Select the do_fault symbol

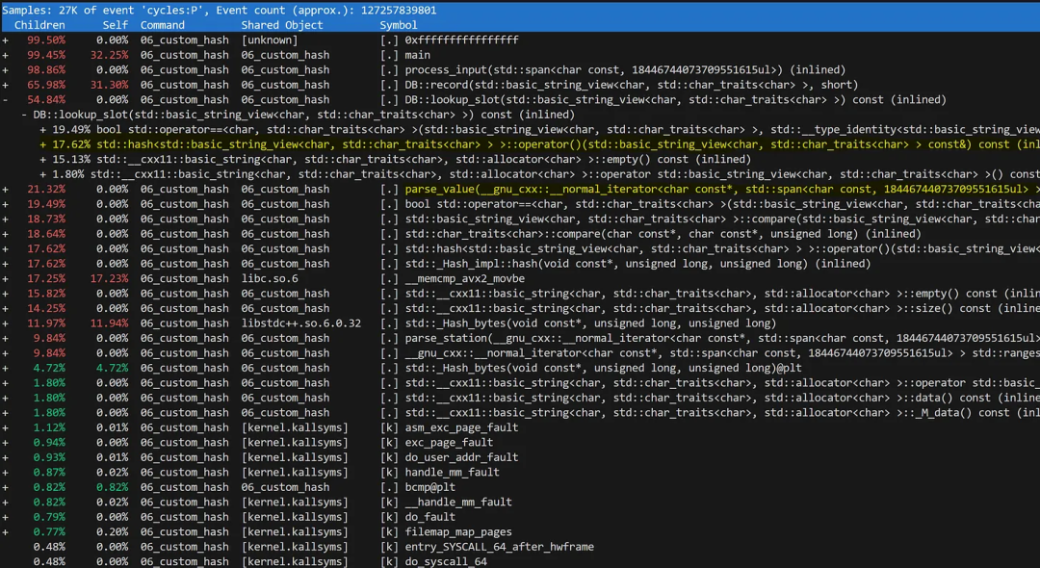(430, 518)
